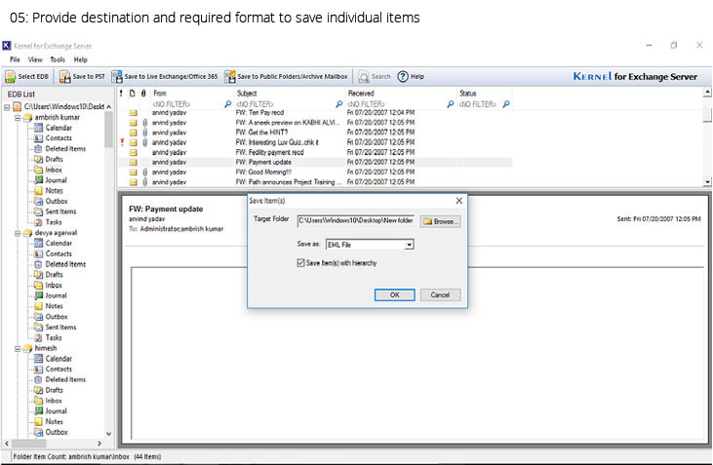The height and width of the screenshot is (465, 713).
Task: Open devya agarwal's Sent Items folder
Action: [60, 328]
